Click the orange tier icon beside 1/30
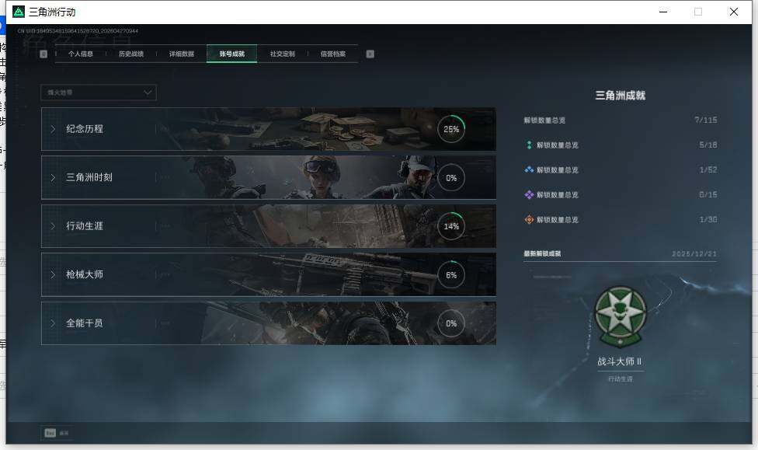This screenshot has height=450, width=758. point(529,220)
